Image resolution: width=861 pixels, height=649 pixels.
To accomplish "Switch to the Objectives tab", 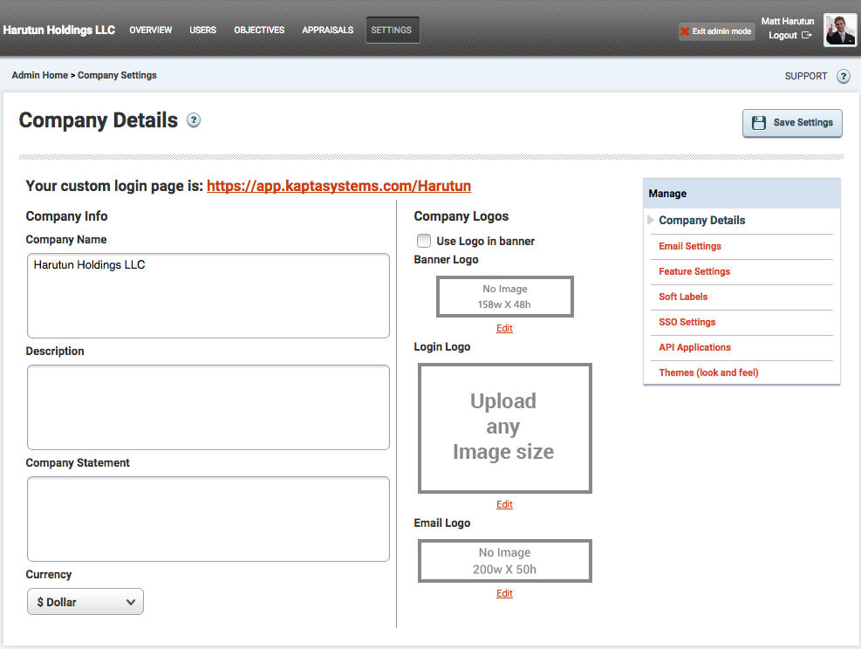I will click(259, 31).
